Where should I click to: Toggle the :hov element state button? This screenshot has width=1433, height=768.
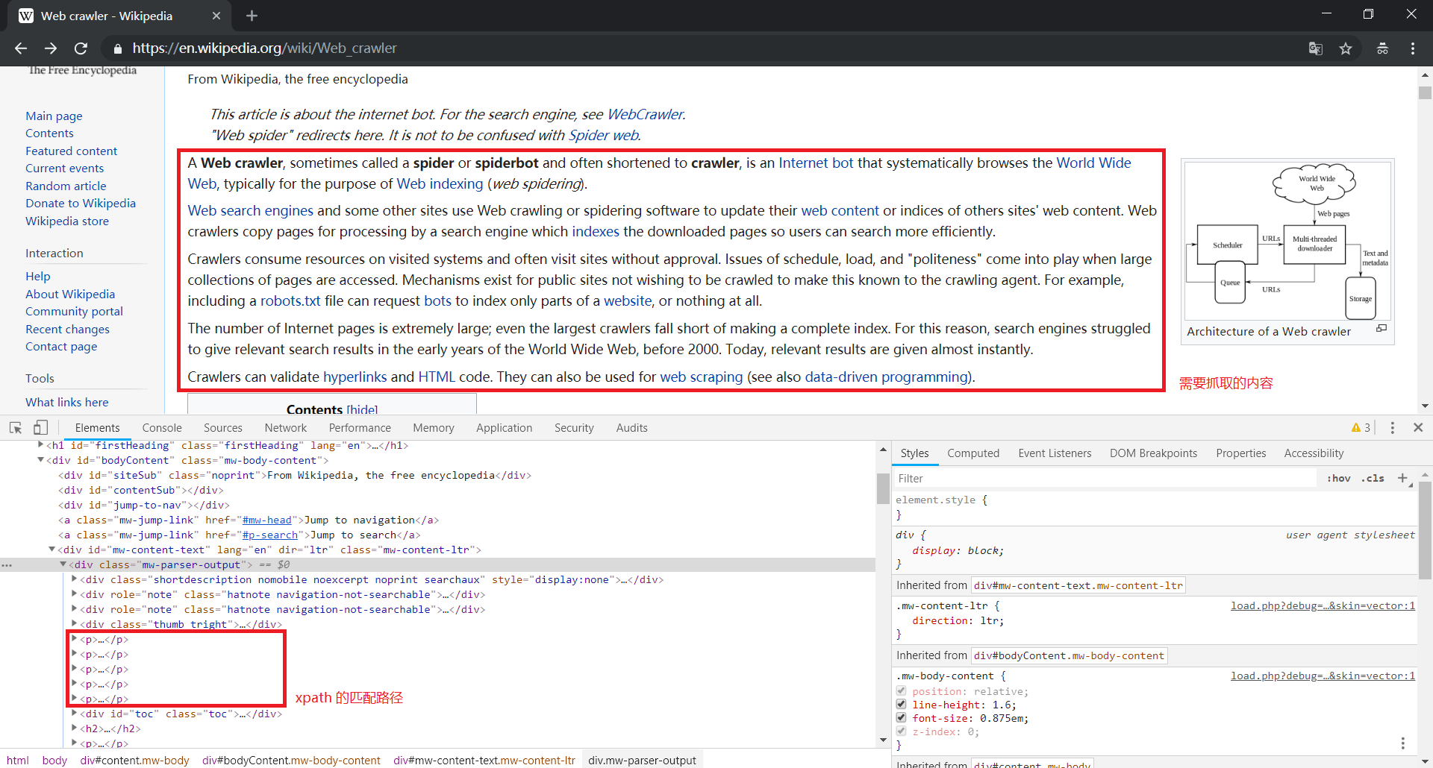pyautogui.click(x=1338, y=479)
